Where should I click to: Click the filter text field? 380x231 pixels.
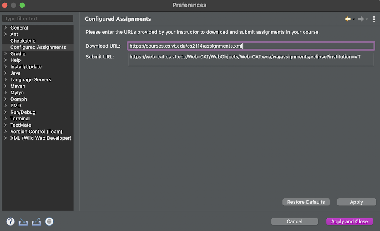[37, 18]
